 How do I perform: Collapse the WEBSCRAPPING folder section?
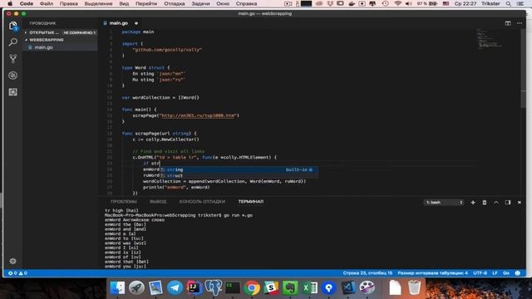[60, 40]
